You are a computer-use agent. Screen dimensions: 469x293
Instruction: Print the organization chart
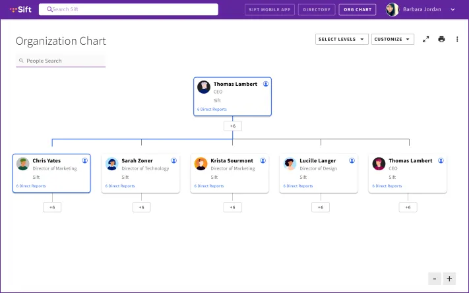pyautogui.click(x=441, y=39)
